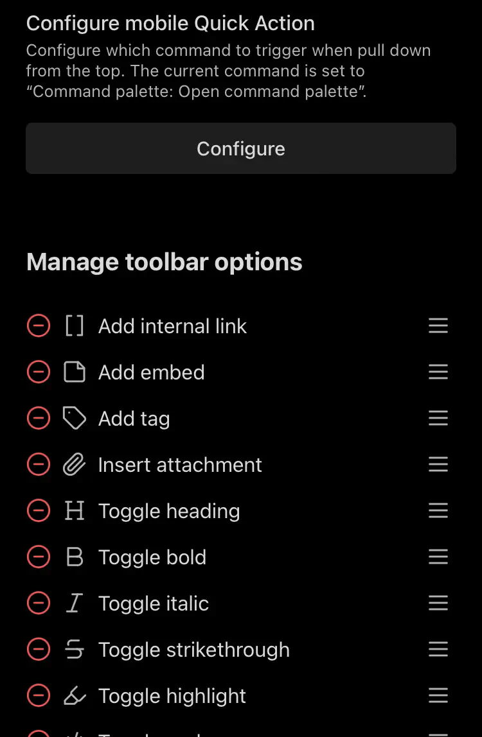Remove Add embed from toolbar
482x737 pixels.
pos(39,372)
